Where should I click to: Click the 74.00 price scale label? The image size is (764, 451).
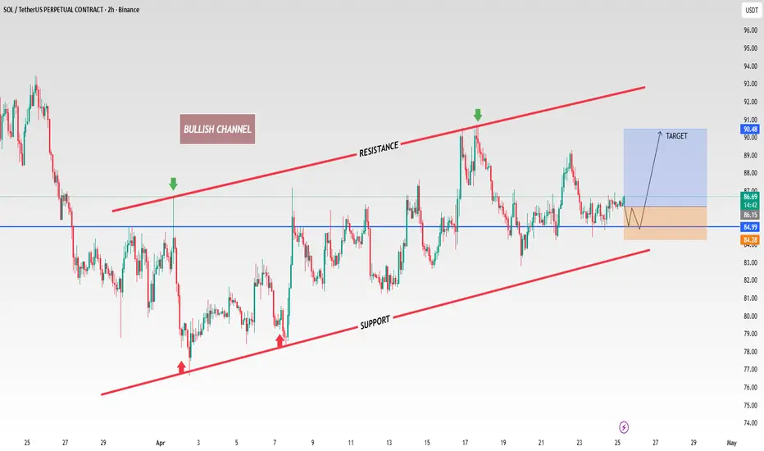tap(750, 423)
